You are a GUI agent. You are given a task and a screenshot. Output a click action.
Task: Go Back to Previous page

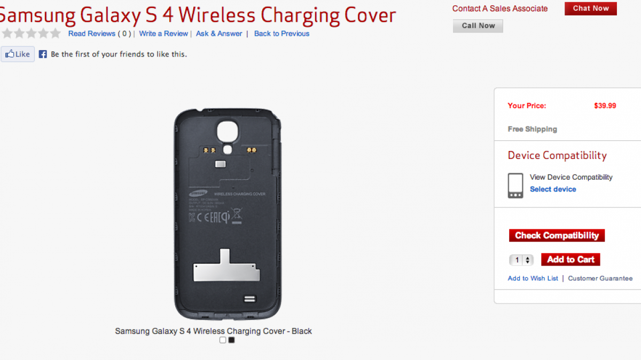pos(282,34)
